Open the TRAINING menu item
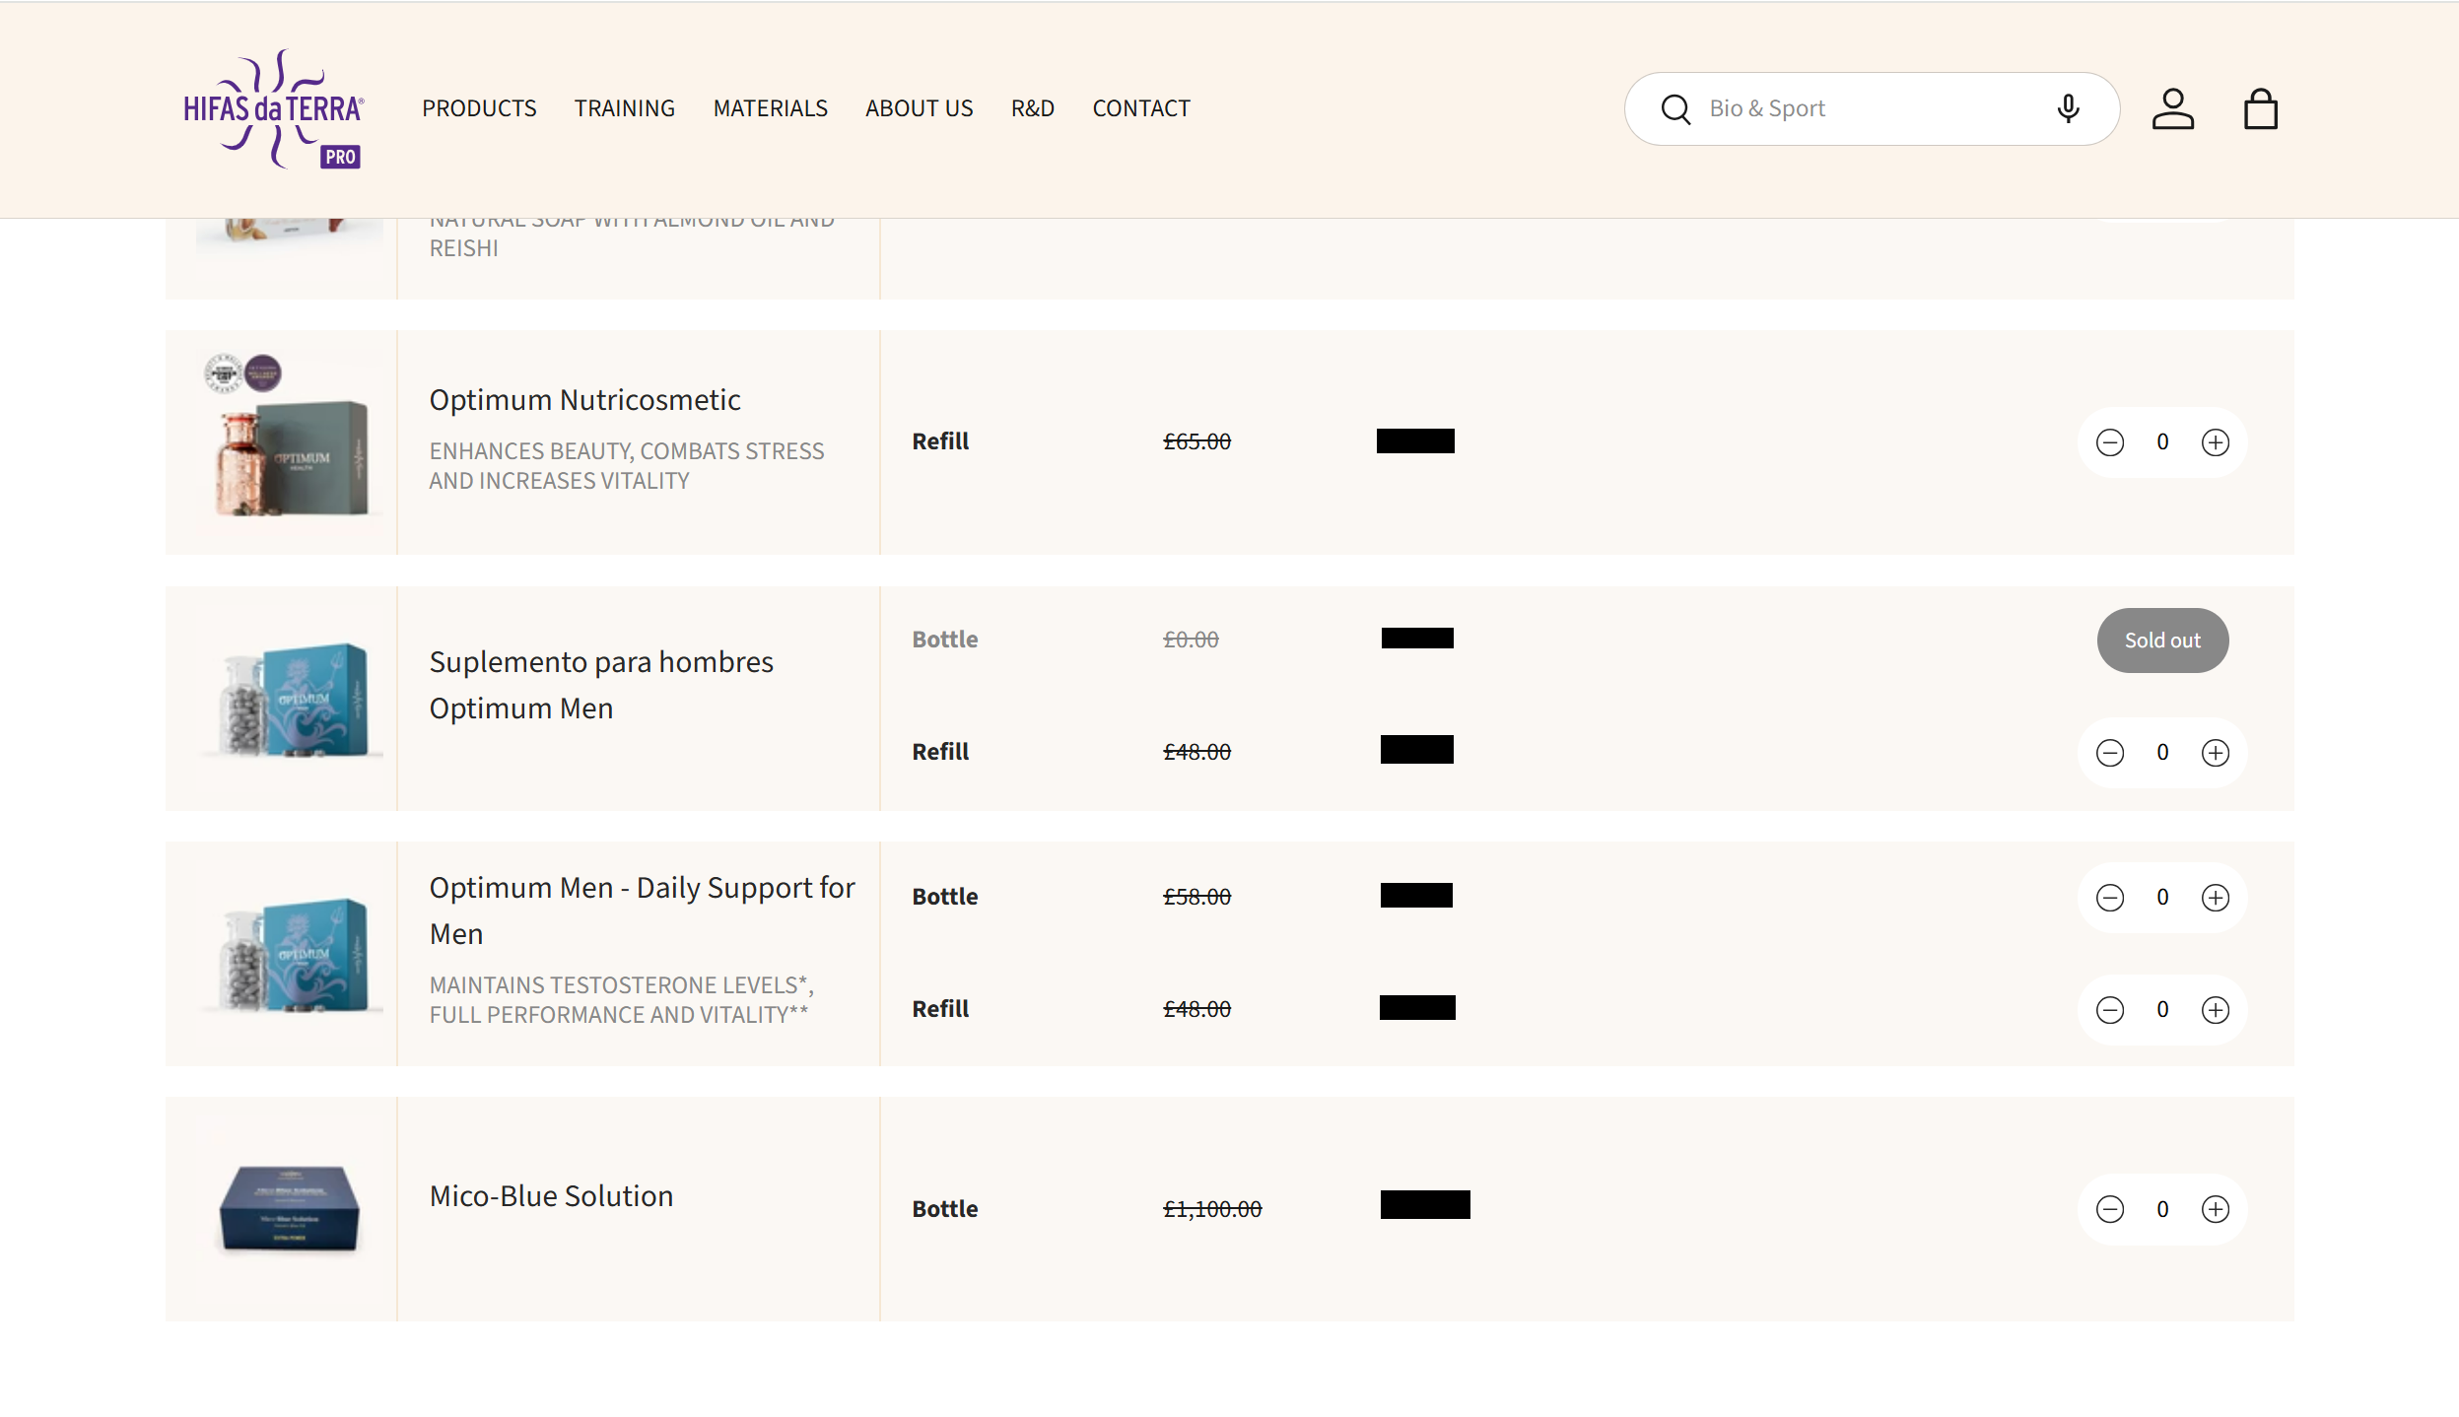 coord(624,108)
